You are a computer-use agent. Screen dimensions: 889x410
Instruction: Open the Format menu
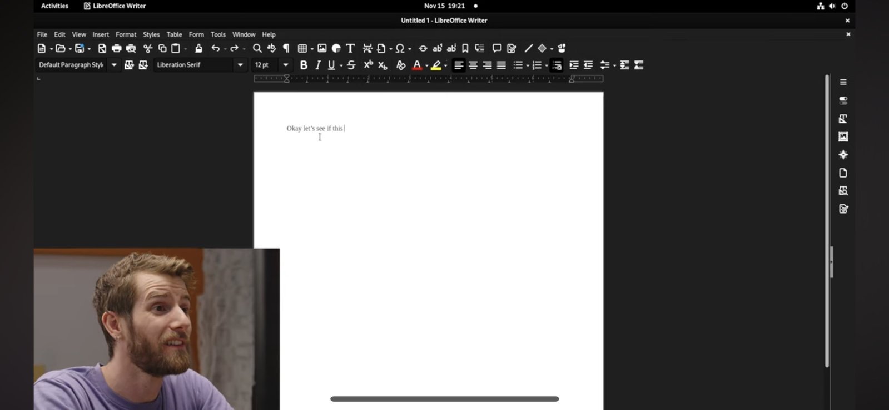(x=126, y=34)
